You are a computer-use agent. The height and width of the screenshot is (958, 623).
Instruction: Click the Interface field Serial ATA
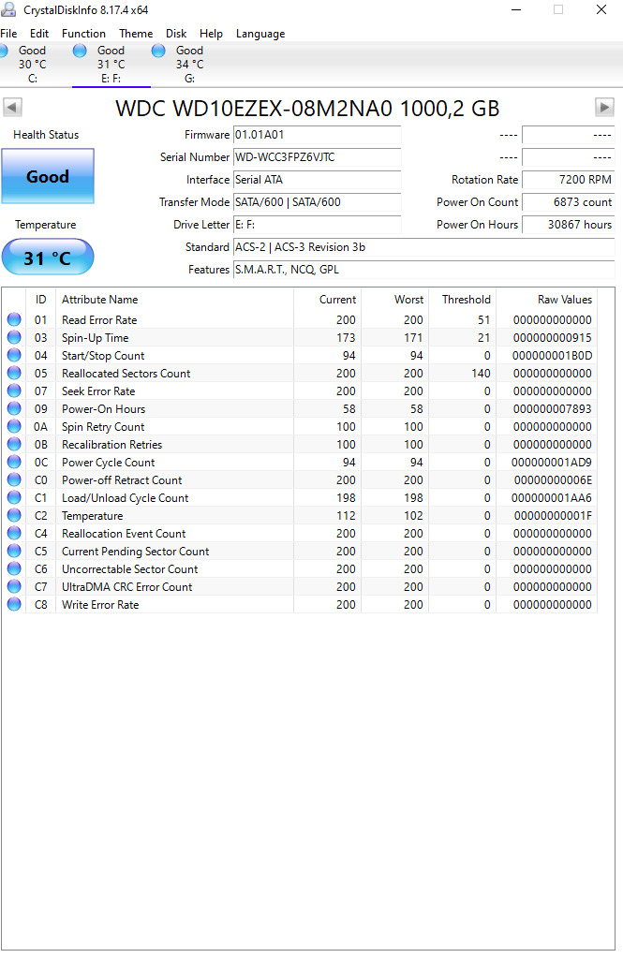point(318,180)
